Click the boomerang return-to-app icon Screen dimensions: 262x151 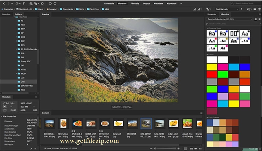(x=24, y=4)
